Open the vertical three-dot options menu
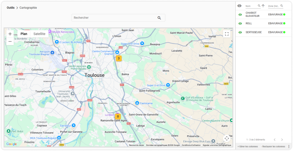The height and width of the screenshot is (151, 293). click(289, 147)
